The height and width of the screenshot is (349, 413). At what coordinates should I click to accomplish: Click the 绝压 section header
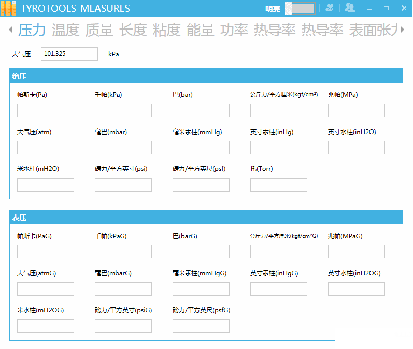click(206, 76)
